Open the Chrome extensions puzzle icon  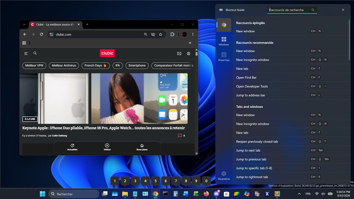(x=172, y=34)
